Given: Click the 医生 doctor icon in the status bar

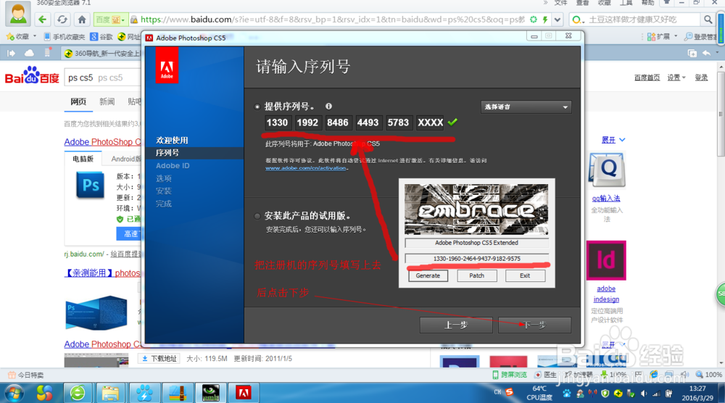Looking at the screenshot, I should pos(546,374).
